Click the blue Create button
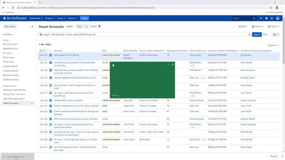Viewport: 285px width, 160px height. (85, 18)
